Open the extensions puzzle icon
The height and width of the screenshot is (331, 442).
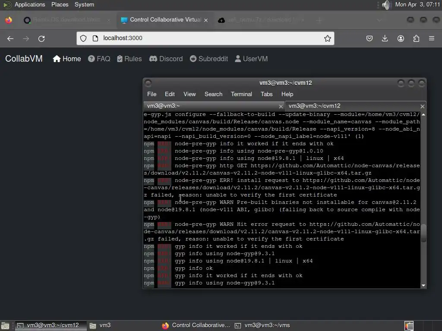click(416, 38)
